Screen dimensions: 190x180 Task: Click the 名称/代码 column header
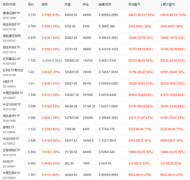9,4
